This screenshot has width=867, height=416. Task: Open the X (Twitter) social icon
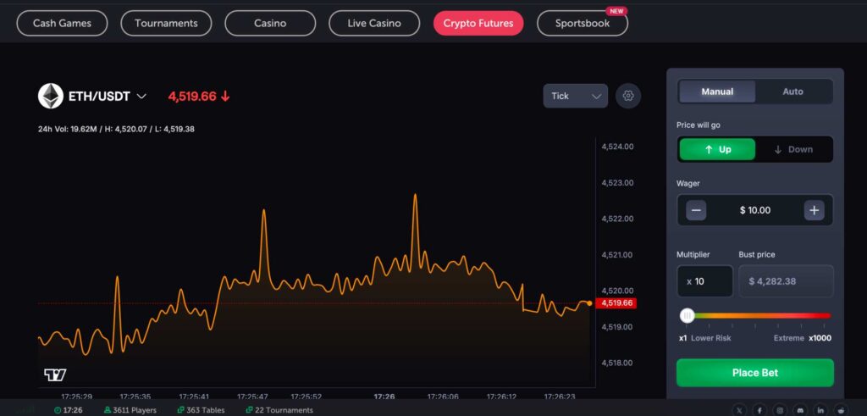(x=739, y=410)
